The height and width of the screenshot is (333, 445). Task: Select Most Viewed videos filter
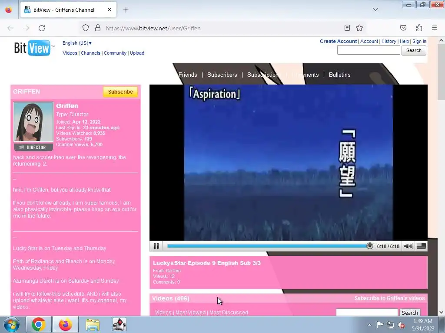click(190, 313)
